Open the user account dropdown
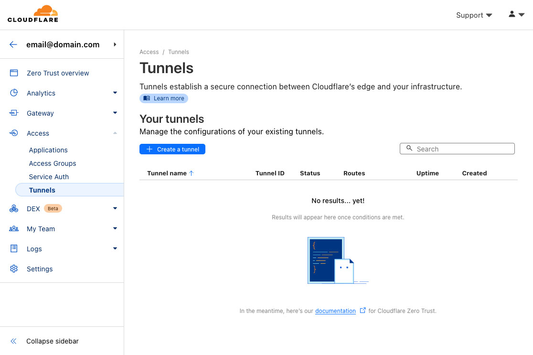The width and height of the screenshot is (533, 355). pyautogui.click(x=516, y=15)
